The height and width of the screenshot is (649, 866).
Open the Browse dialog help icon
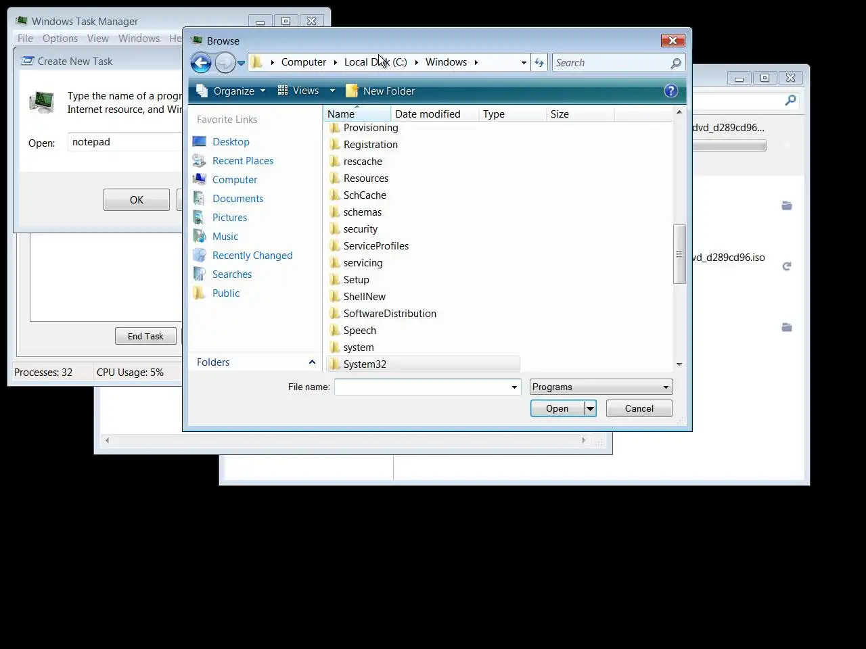coord(670,91)
